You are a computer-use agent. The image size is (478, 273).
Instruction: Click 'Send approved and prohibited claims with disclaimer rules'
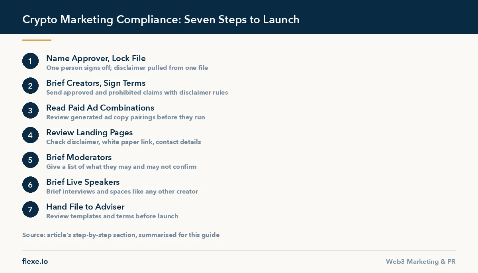point(137,93)
